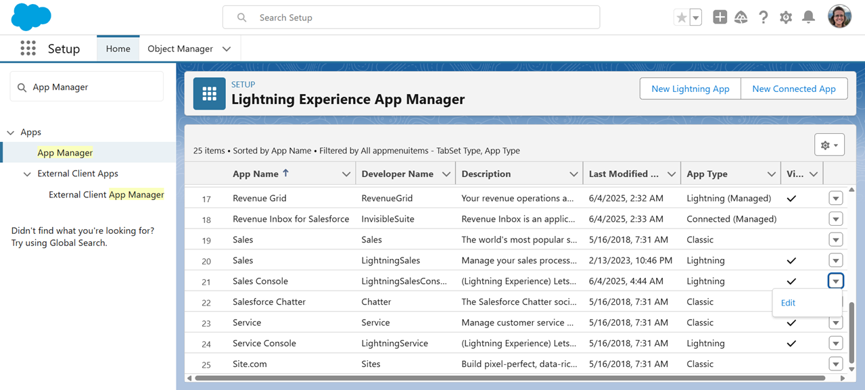Choose Edit from the row actions menu
865x390 pixels.
788,303
